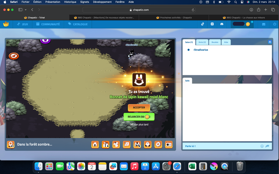The width and height of the screenshot is (279, 174).
Task: Open the M icon in game toolbar
Action: coord(137,144)
